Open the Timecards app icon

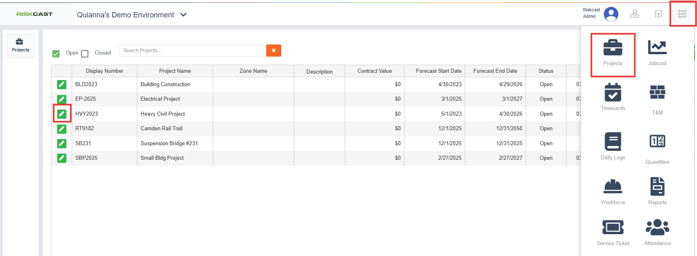(613, 97)
